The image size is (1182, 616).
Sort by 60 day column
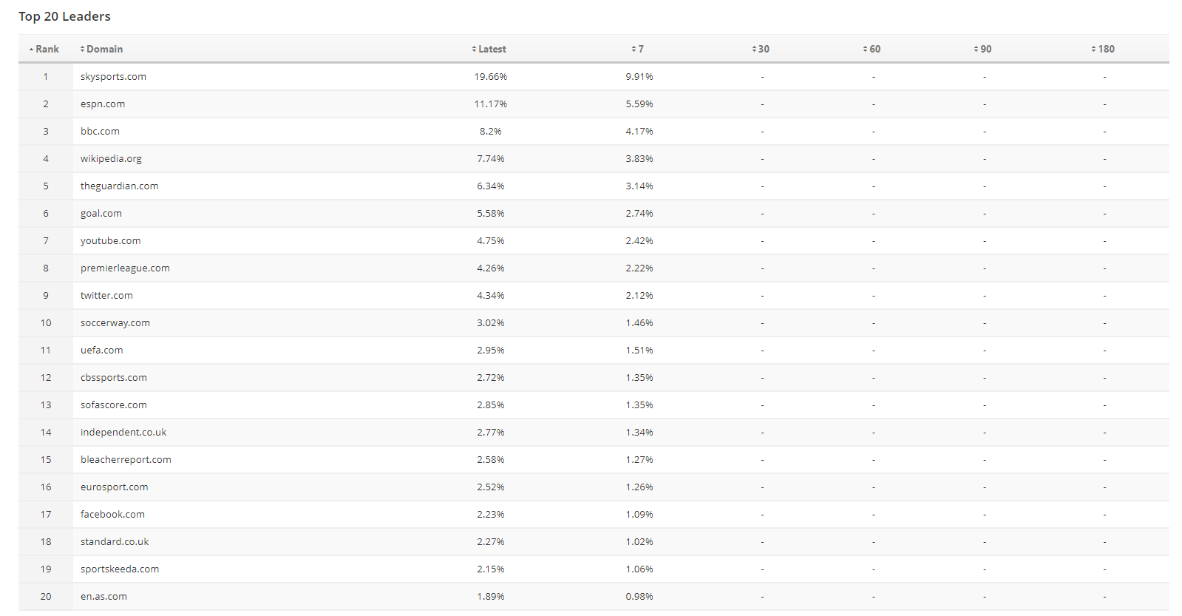click(872, 49)
